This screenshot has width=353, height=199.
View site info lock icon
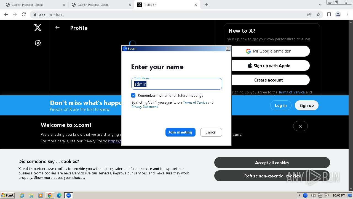[34, 14]
